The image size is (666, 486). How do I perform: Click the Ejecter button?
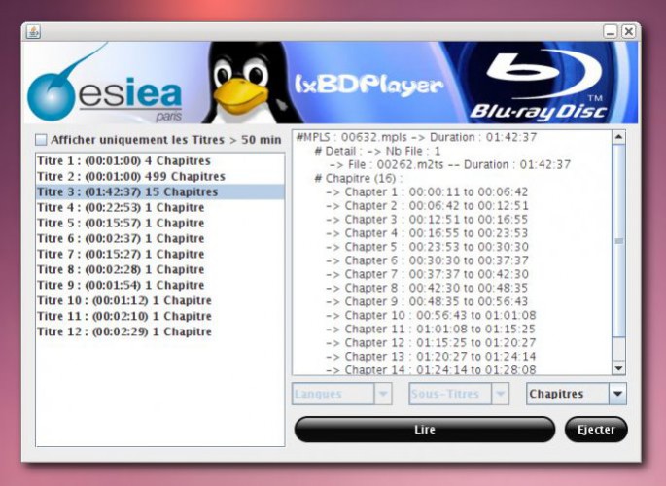click(596, 429)
